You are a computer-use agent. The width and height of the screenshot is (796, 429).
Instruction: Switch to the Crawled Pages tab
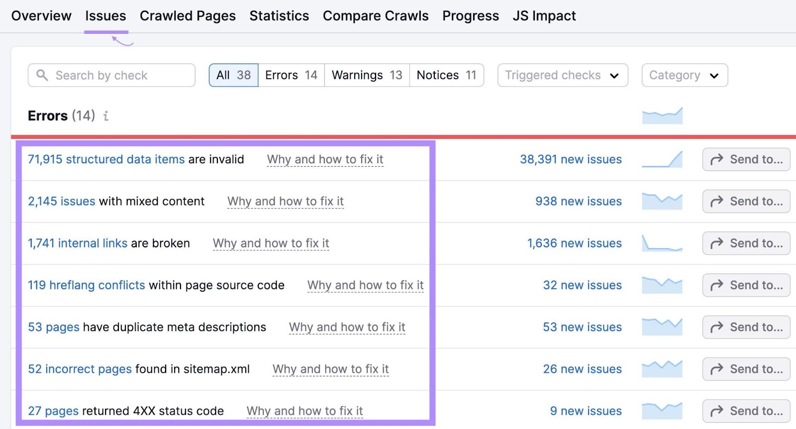coord(188,16)
